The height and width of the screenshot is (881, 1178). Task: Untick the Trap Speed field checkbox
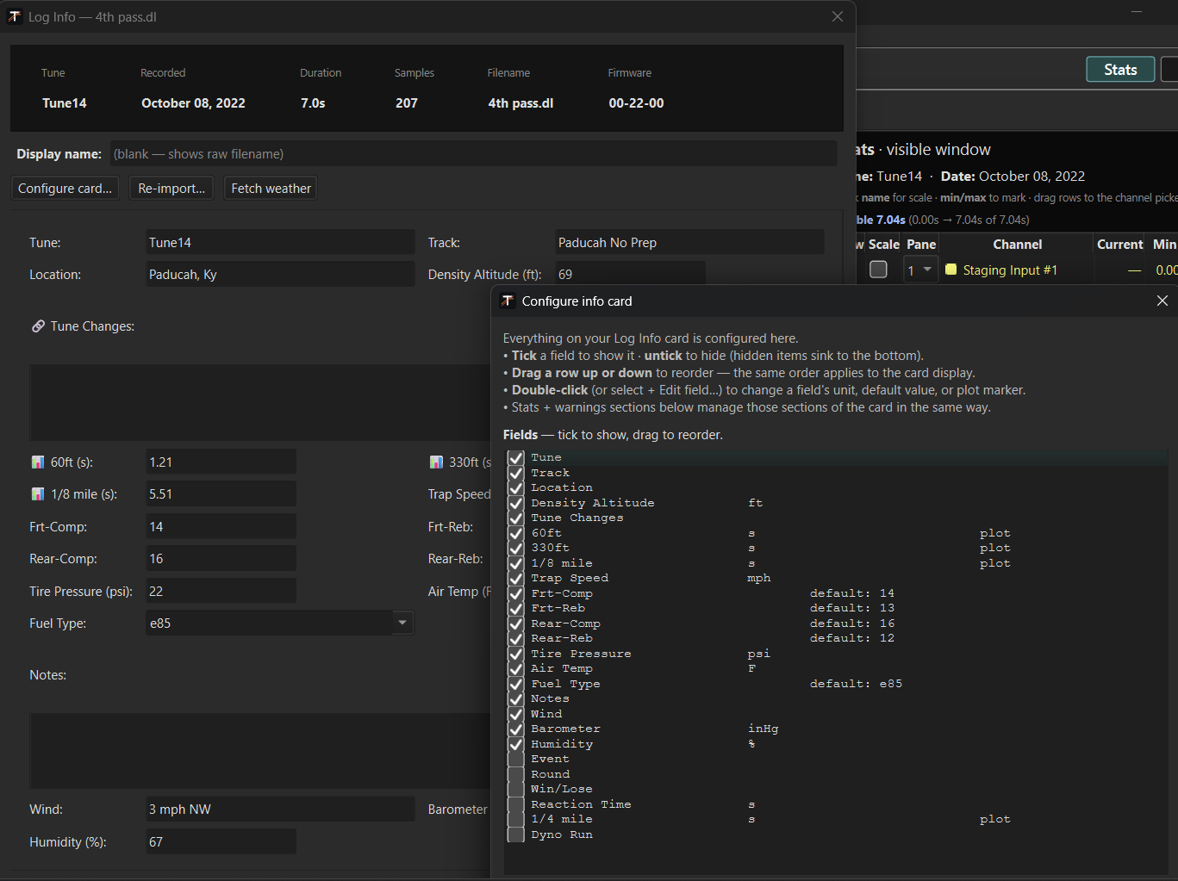point(516,579)
